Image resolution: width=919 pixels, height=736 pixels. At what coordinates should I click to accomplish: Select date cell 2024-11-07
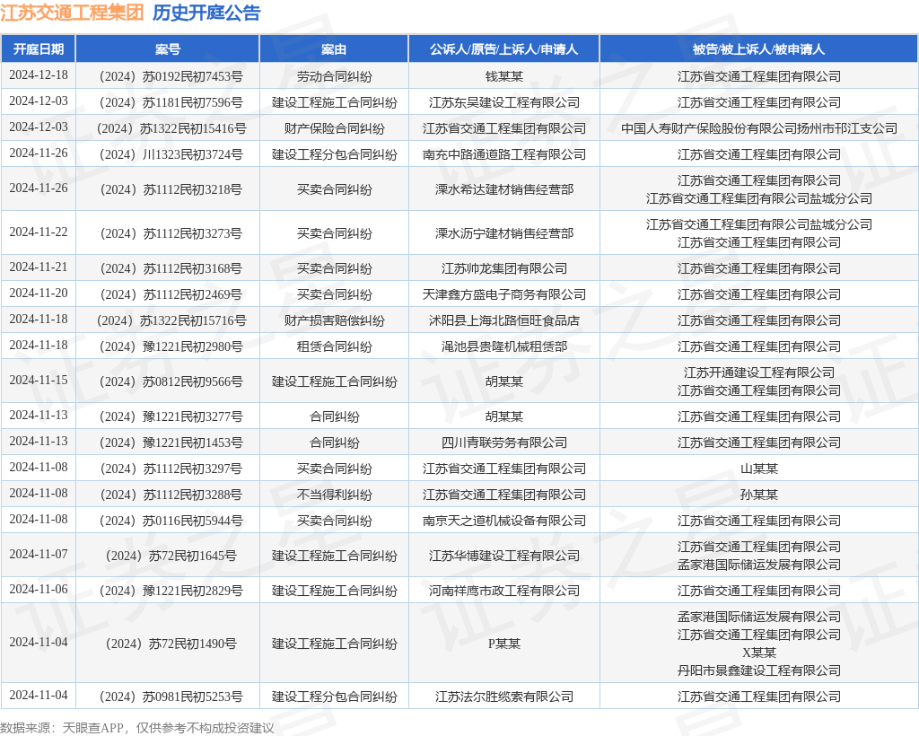[39, 555]
